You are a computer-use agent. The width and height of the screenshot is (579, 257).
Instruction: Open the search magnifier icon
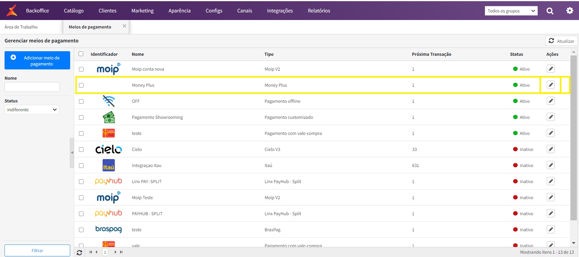point(550,11)
